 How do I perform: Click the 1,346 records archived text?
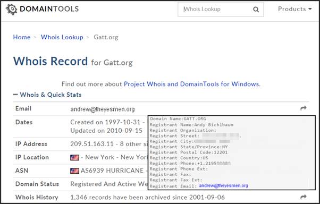(x=147, y=197)
